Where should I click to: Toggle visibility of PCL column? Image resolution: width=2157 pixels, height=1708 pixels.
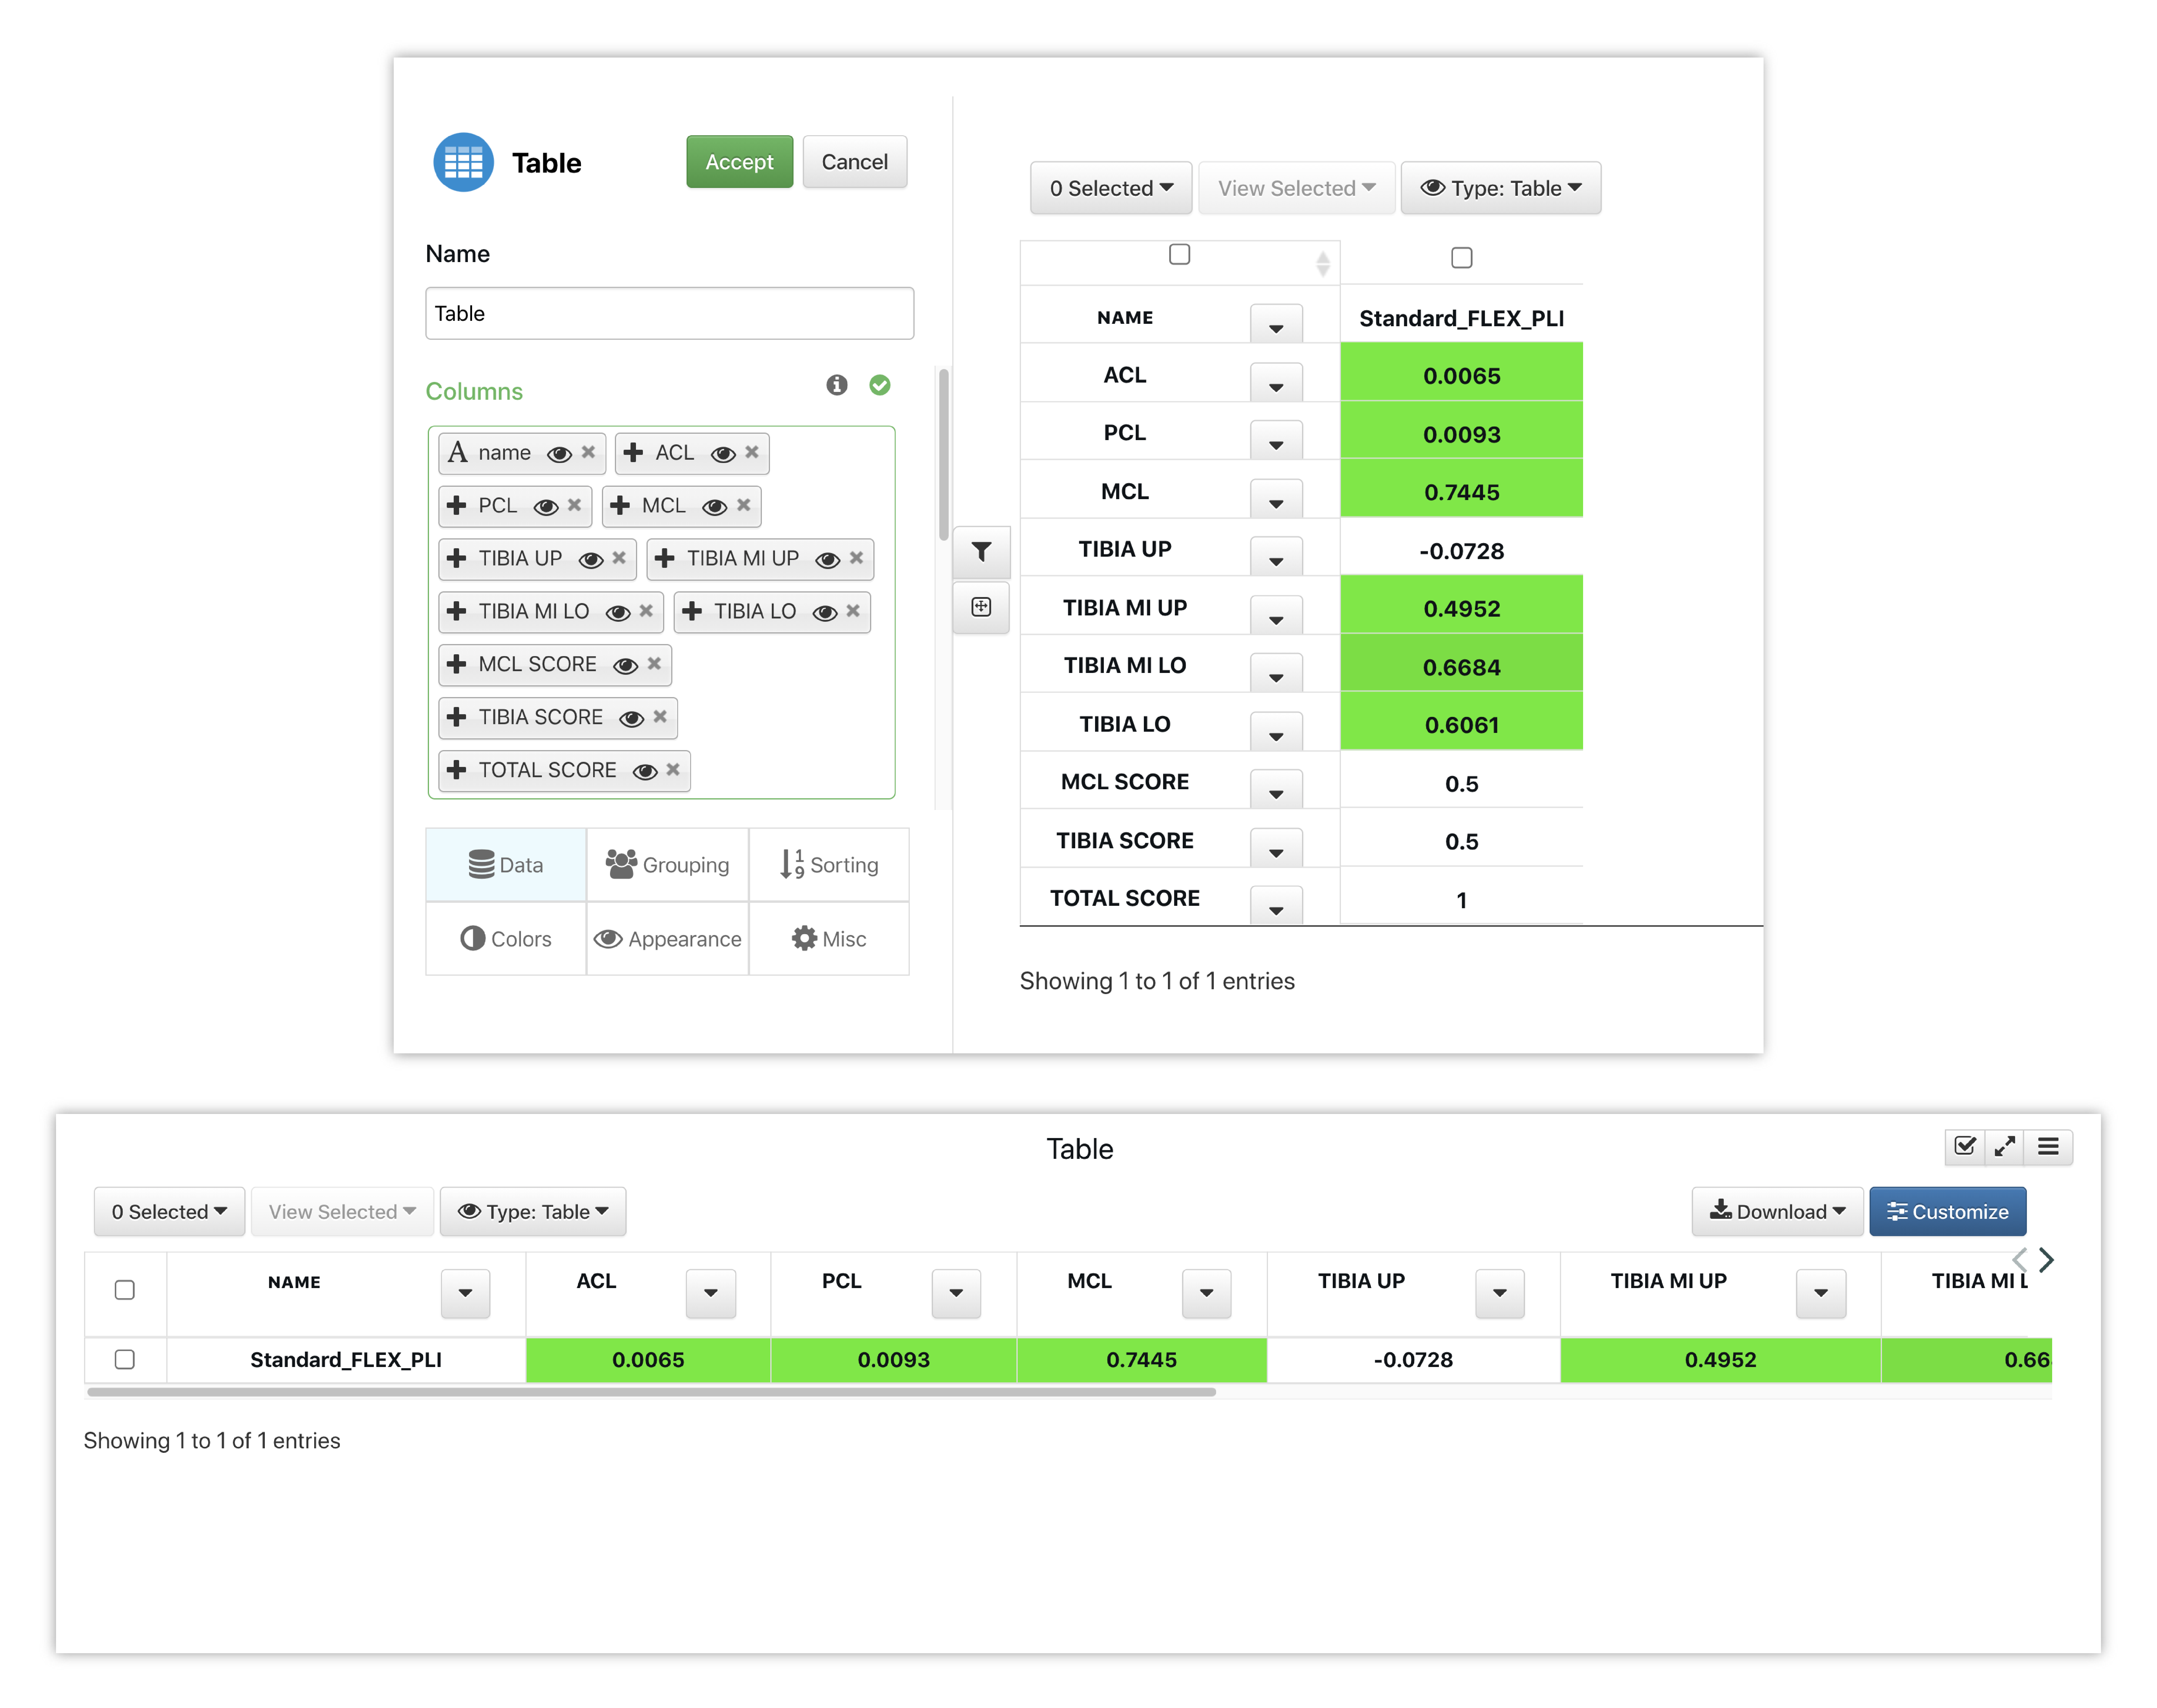tap(546, 507)
